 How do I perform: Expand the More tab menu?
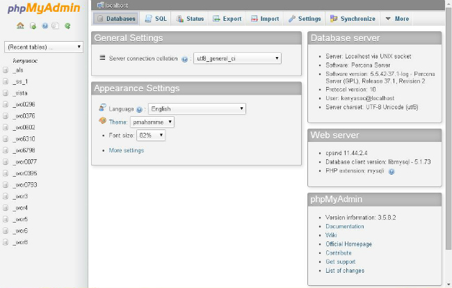pyautogui.click(x=397, y=19)
